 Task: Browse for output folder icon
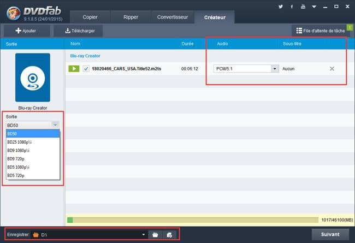pyautogui.click(x=155, y=235)
